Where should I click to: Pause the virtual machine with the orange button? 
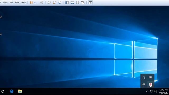coord(31,3)
